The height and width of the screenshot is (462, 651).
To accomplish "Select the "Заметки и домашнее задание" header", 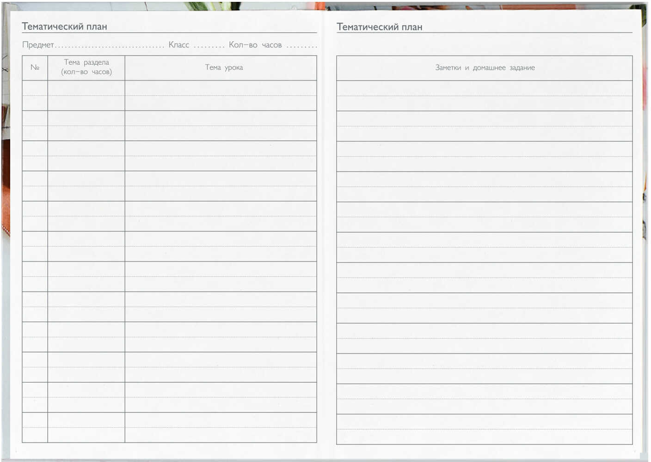I will (485, 67).
